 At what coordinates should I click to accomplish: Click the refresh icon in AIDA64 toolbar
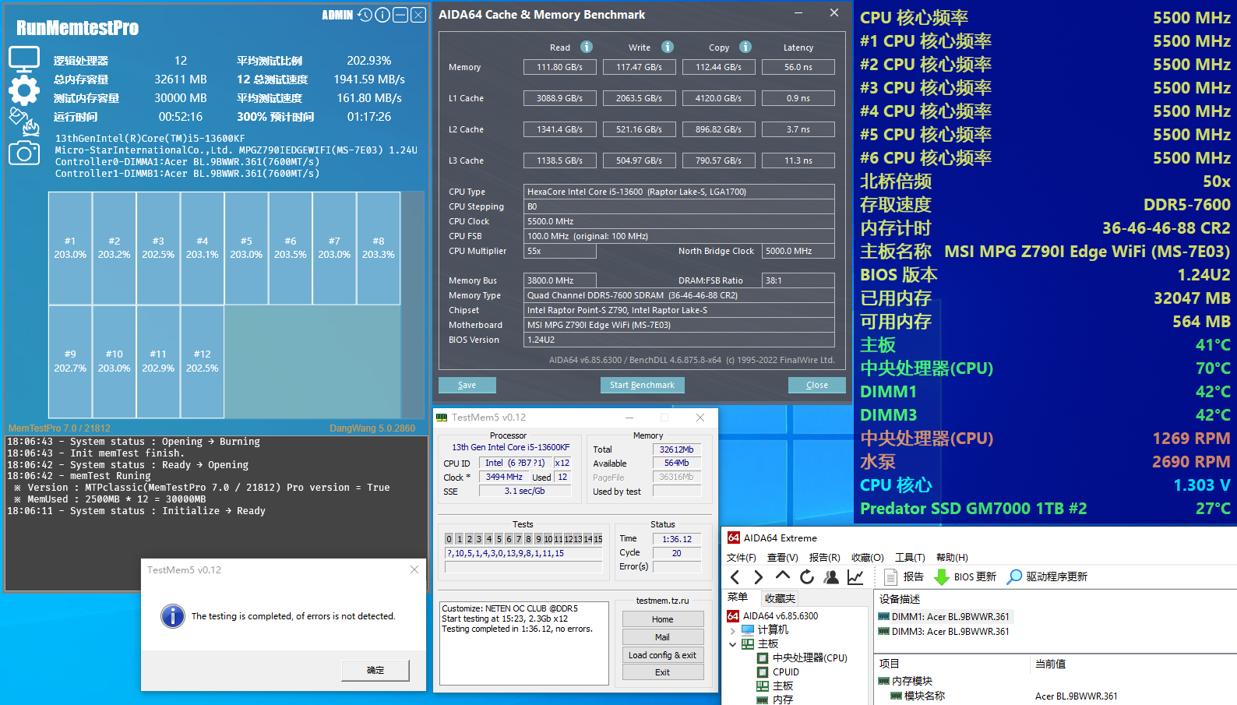point(807,576)
